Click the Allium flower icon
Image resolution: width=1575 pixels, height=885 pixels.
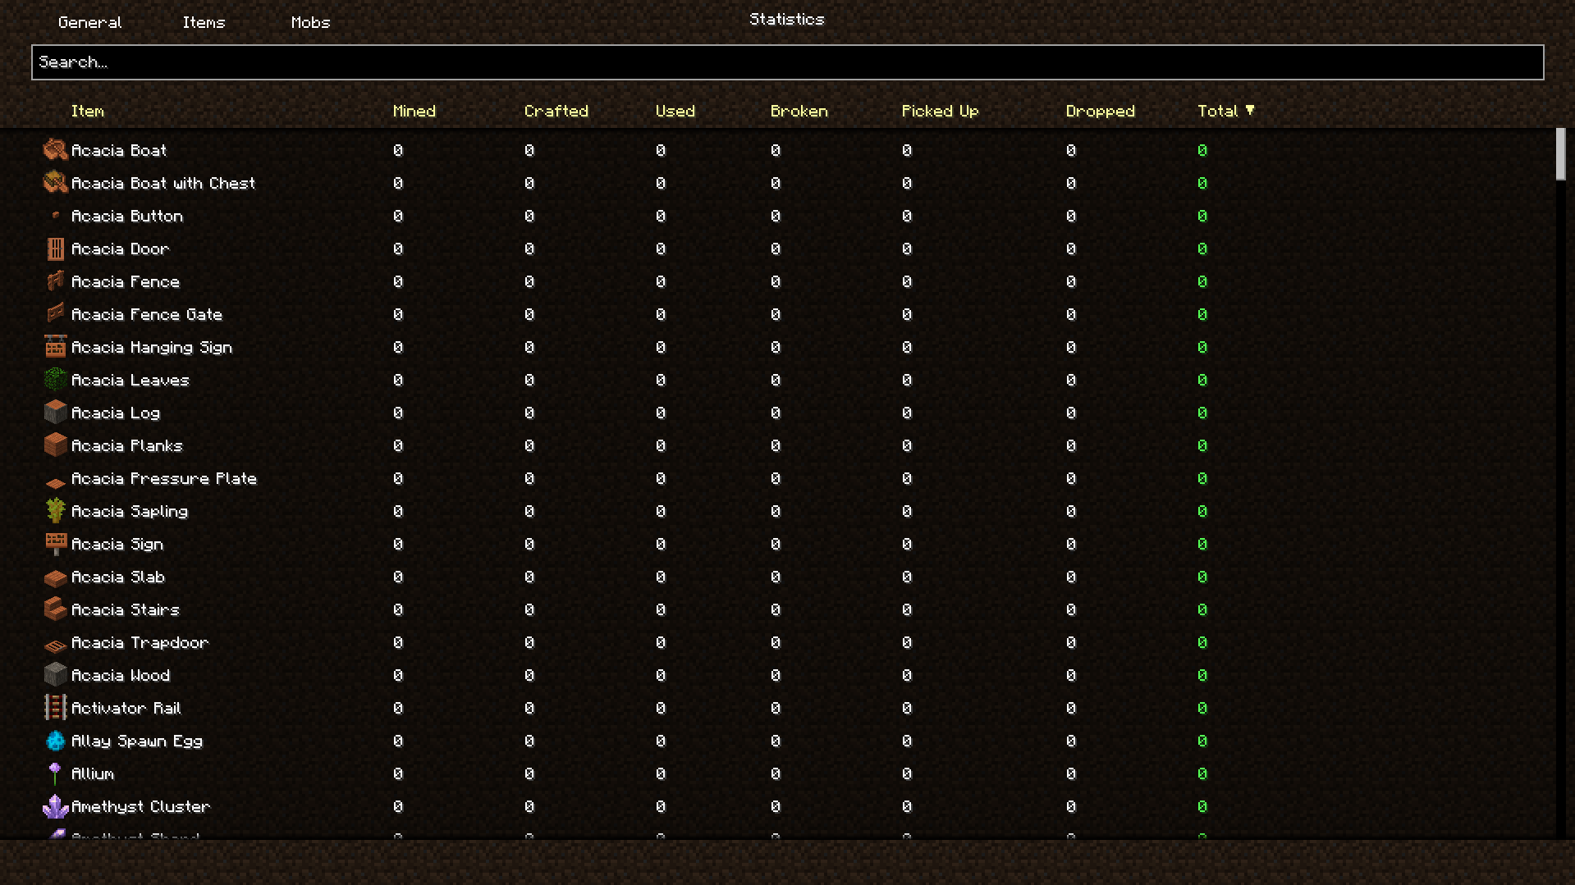coord(55,773)
